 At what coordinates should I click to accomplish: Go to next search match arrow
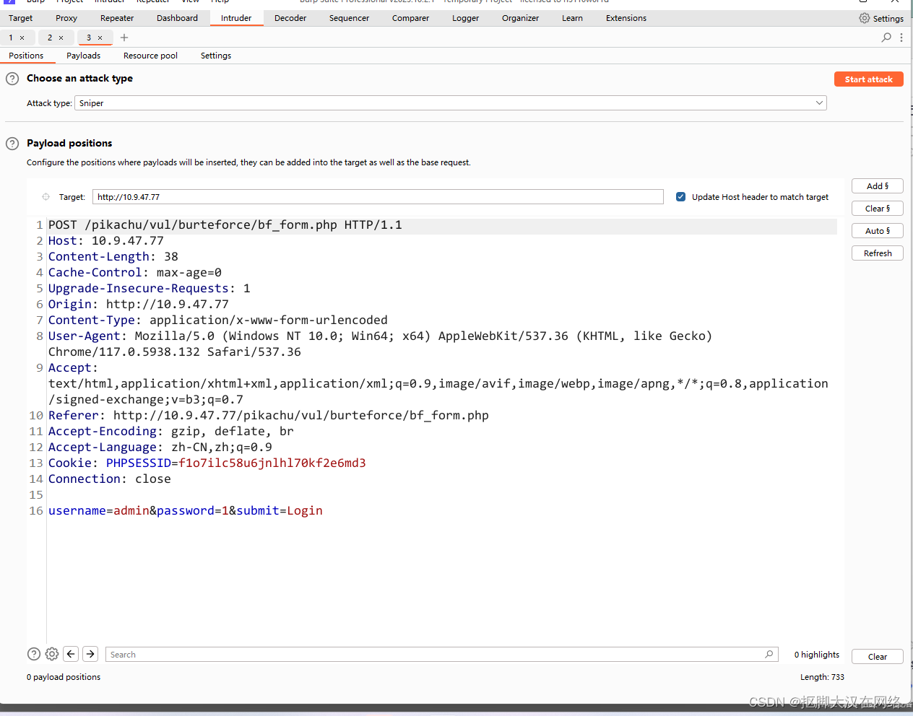90,654
